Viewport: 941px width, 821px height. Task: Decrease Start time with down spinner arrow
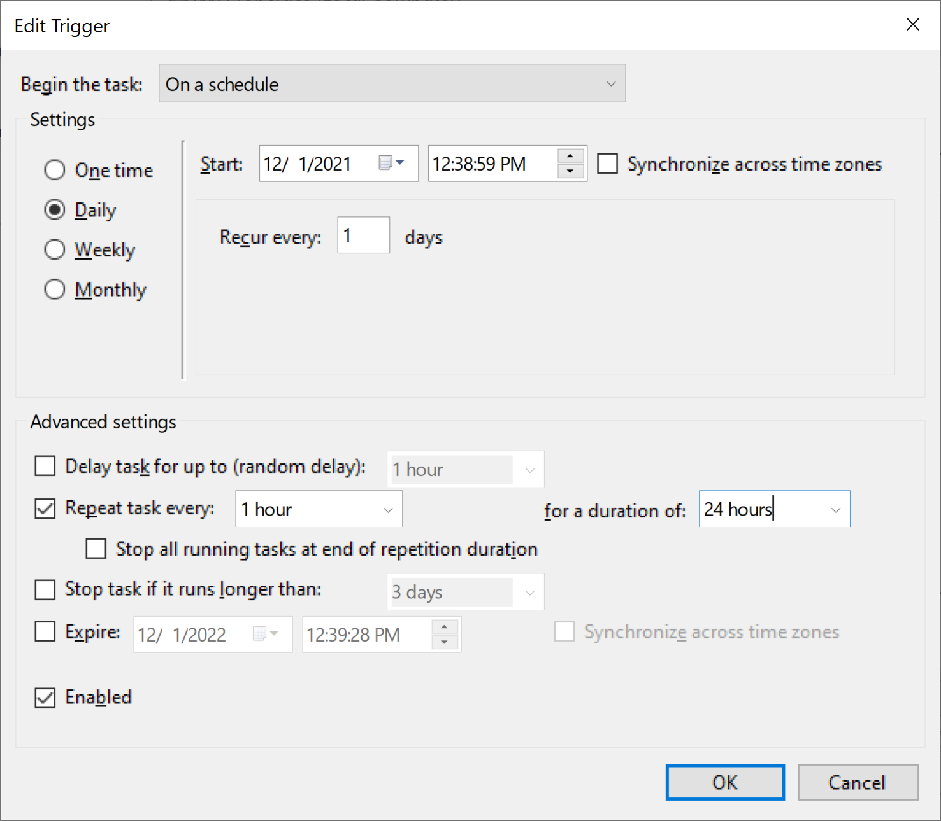[x=570, y=171]
